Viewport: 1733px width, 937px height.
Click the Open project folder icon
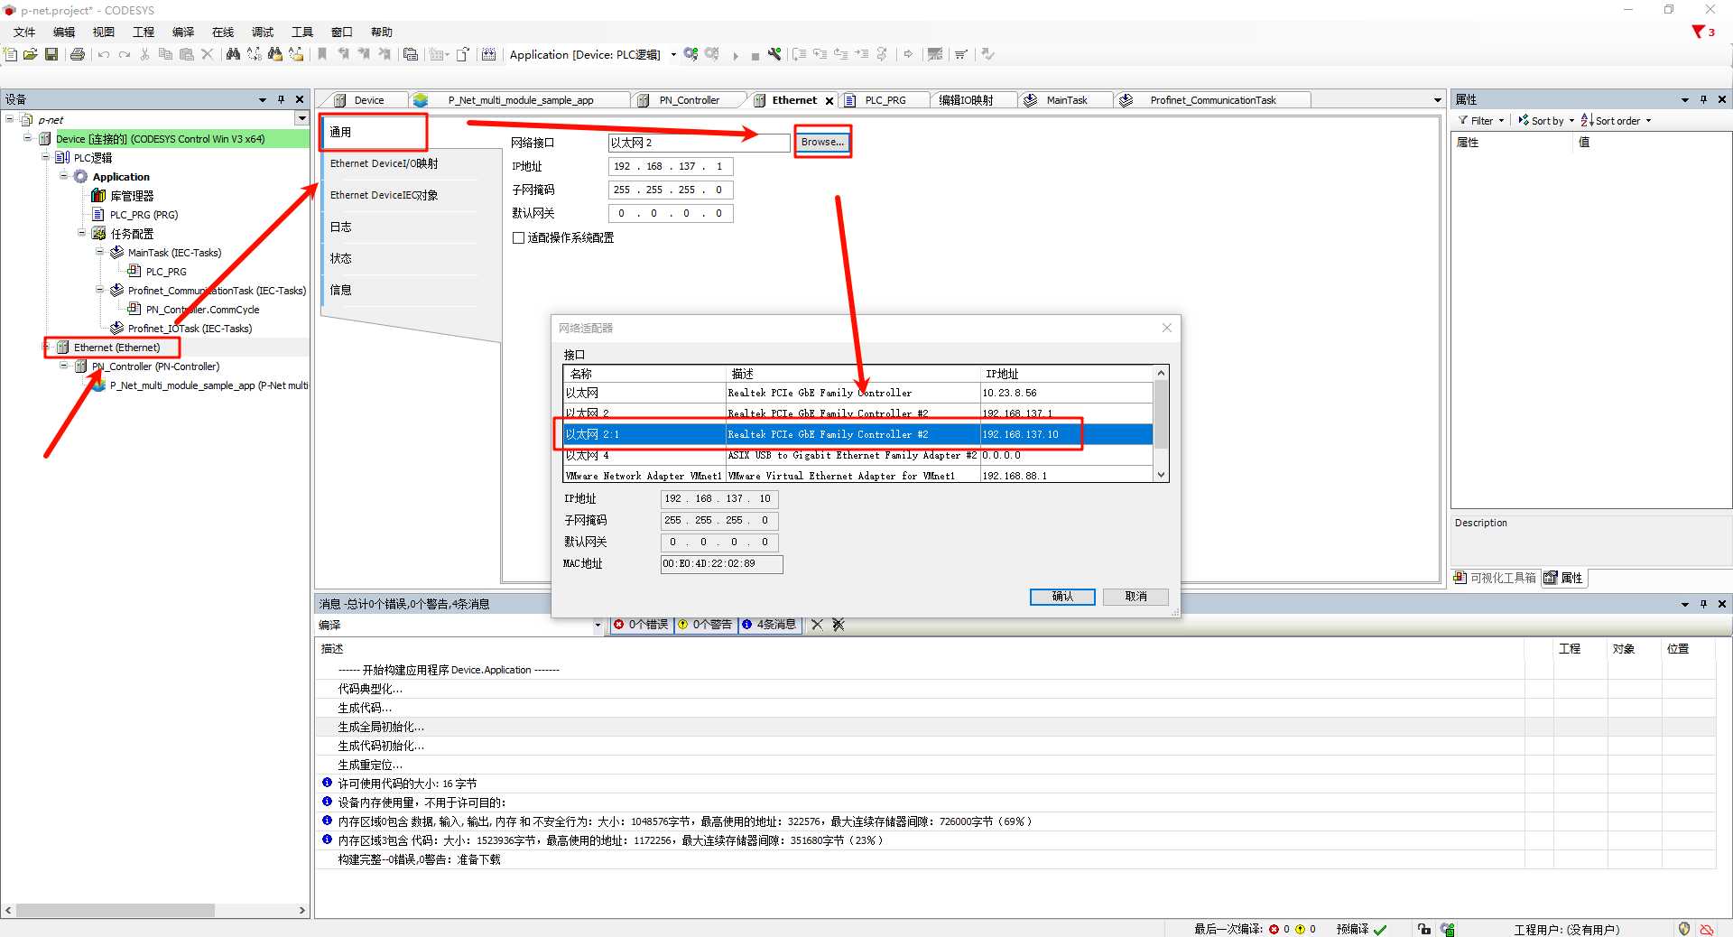click(31, 55)
